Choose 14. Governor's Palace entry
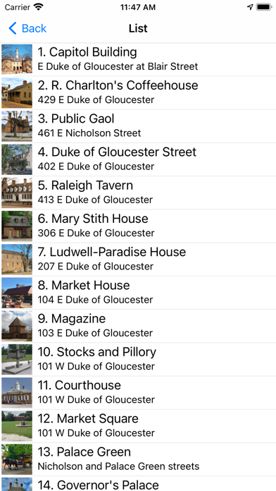 138,484
